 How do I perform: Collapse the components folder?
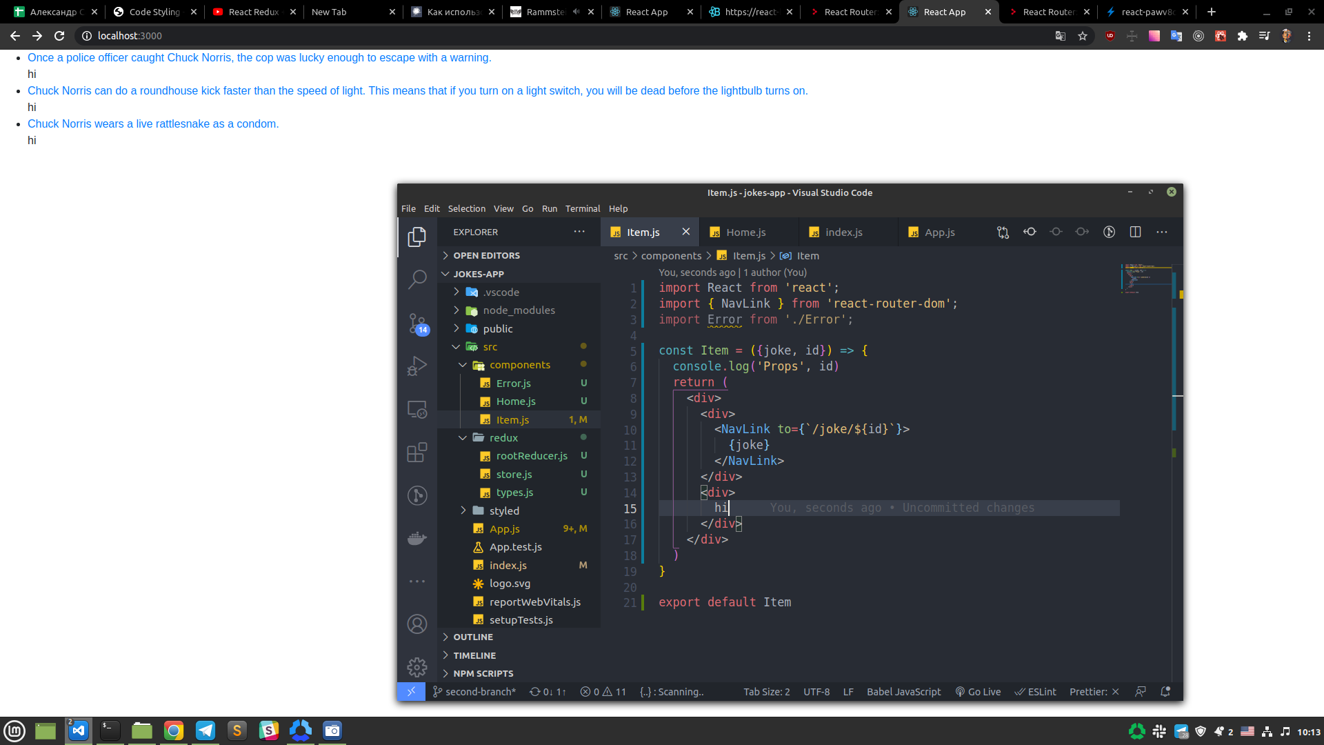click(x=519, y=365)
